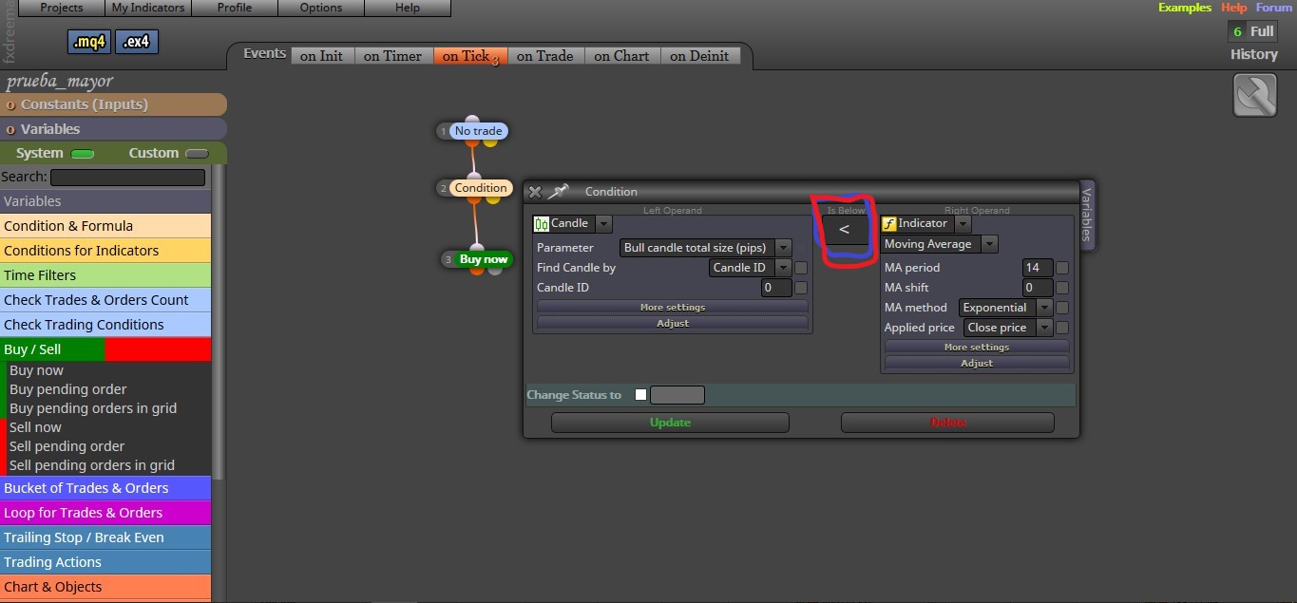
Task: Toggle System blocks switch
Action: point(83,154)
